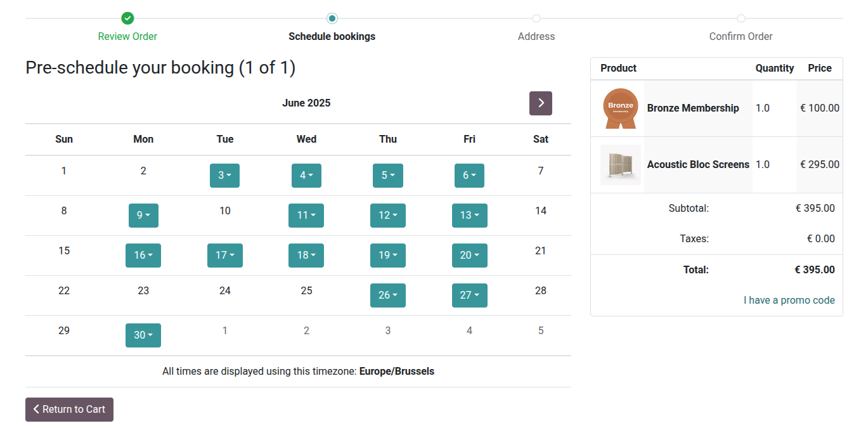Click the Bronze Membership badge image
854x428 pixels.
pyautogui.click(x=620, y=108)
